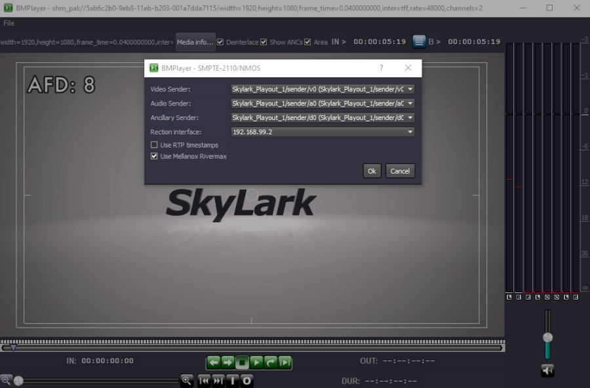Toggle the Show ANCs checkbox

264,42
